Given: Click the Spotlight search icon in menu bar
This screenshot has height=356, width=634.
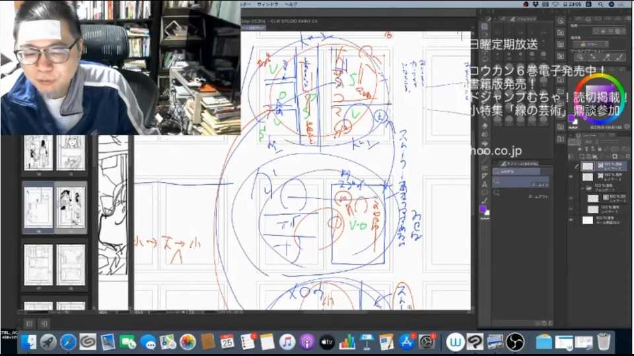Looking at the screenshot, I should 601,5.
